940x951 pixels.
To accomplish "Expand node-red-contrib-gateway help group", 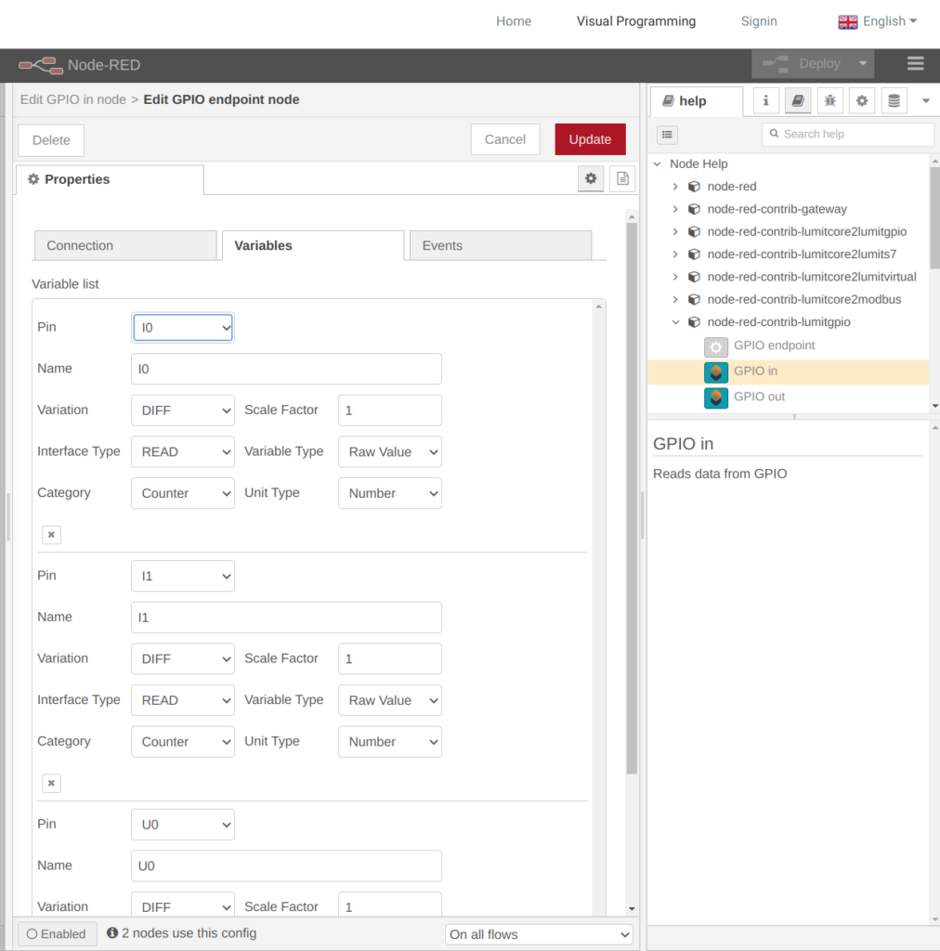I will [x=675, y=209].
